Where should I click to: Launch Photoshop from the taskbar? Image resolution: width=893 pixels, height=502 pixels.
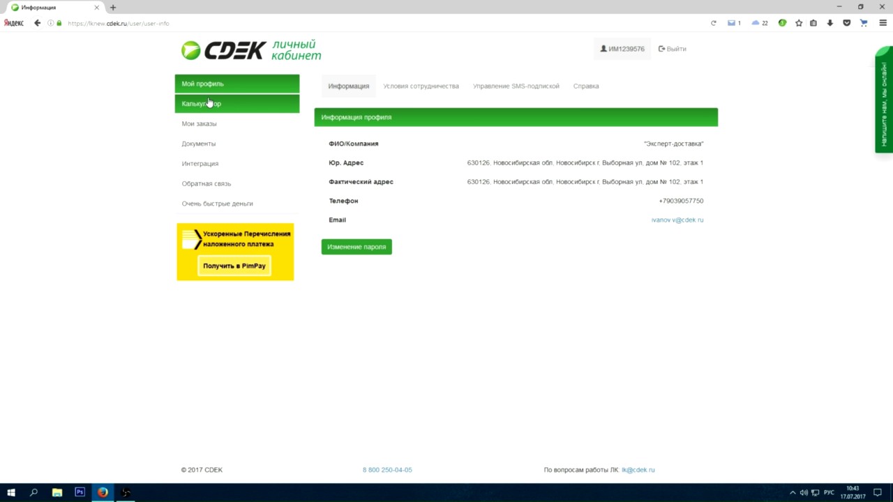tap(80, 492)
